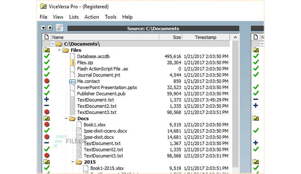Click the blue minus beside Files TextDocument2.txt
Viewport: 301px width, 174px height.
pos(46,106)
